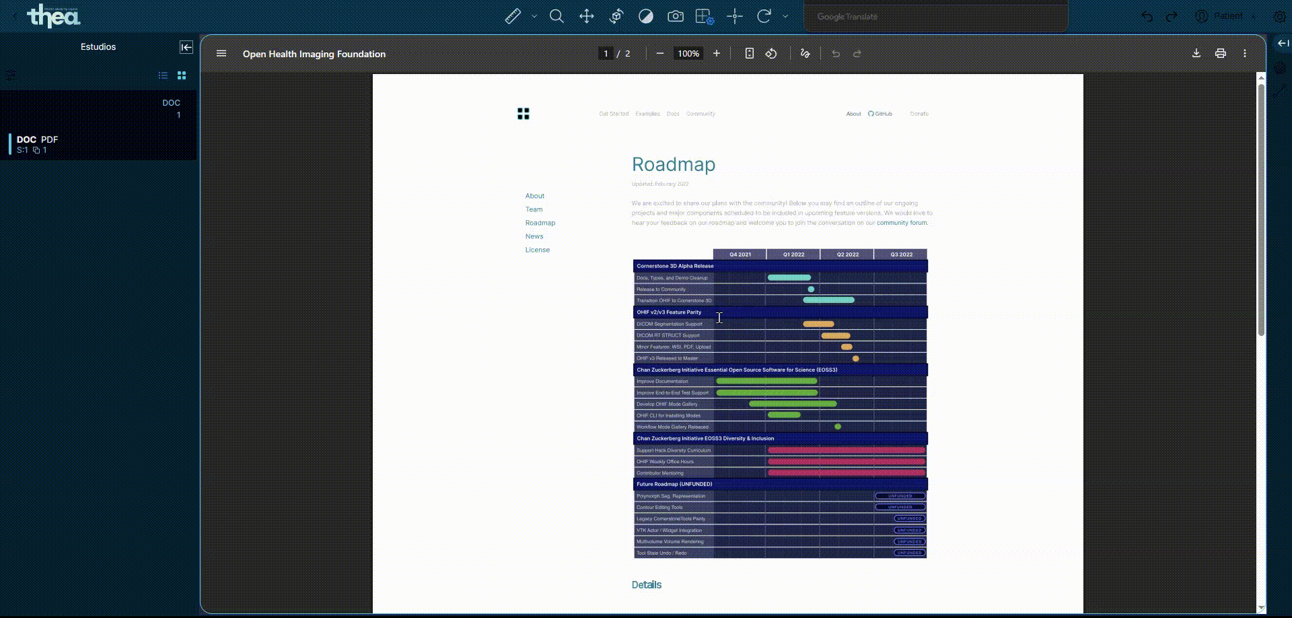Expand the measurement tool dropdown arrow
The image size is (1292, 618).
click(534, 16)
